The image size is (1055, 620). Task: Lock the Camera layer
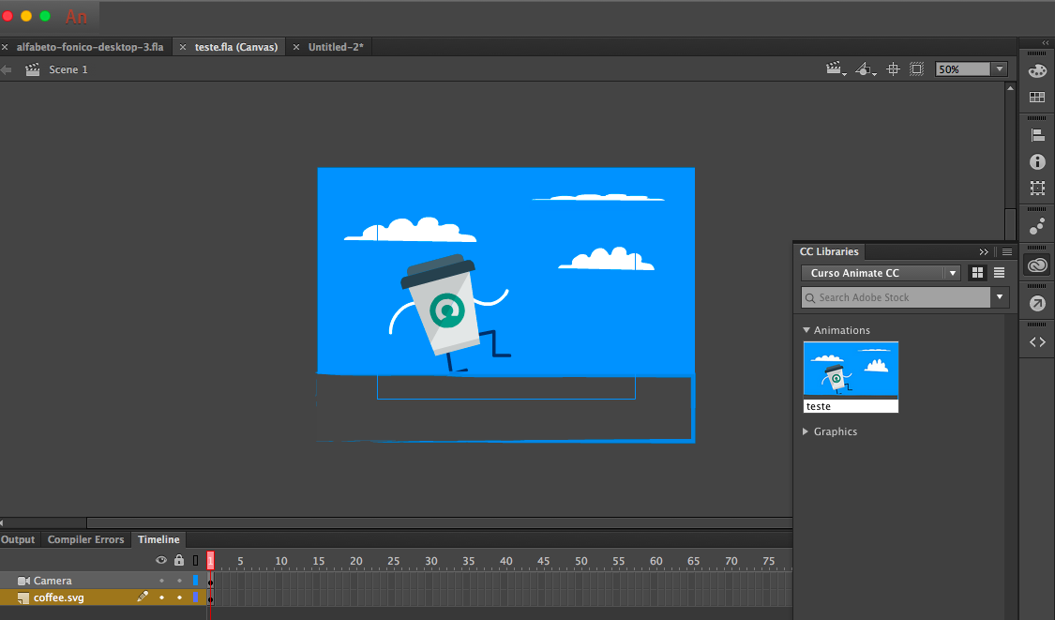(x=179, y=581)
